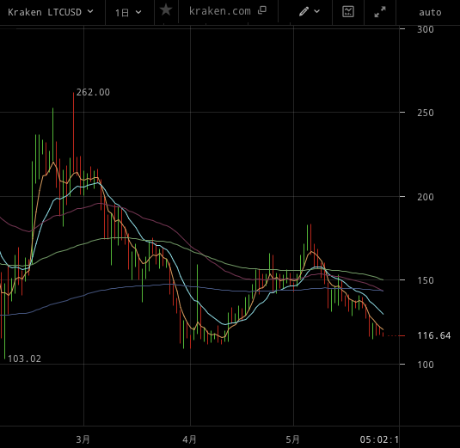Click the 100 price axis label

426,365
